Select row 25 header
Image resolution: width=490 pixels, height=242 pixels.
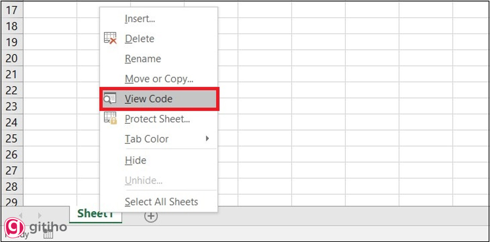(12, 138)
